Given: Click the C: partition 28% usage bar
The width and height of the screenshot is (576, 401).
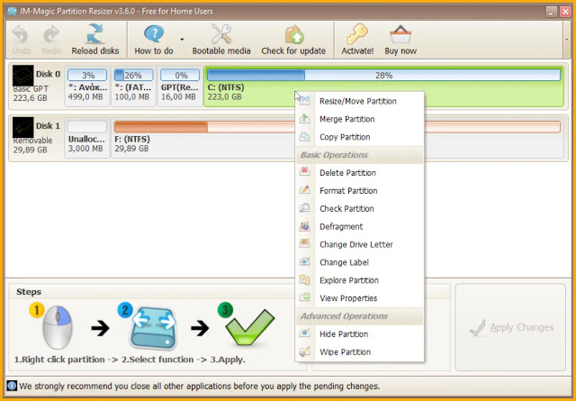Looking at the screenshot, I should (x=383, y=75).
